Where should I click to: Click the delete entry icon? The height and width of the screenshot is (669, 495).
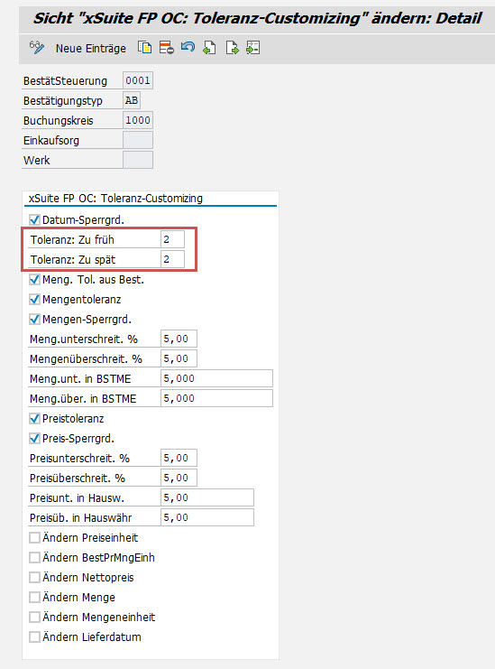click(166, 47)
